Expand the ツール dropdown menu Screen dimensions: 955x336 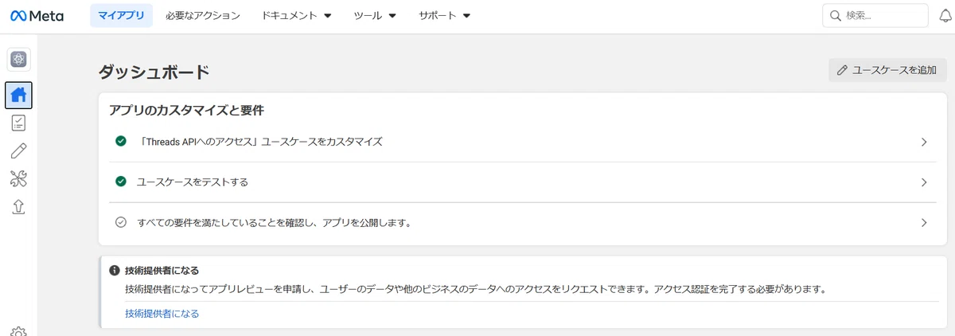(375, 16)
